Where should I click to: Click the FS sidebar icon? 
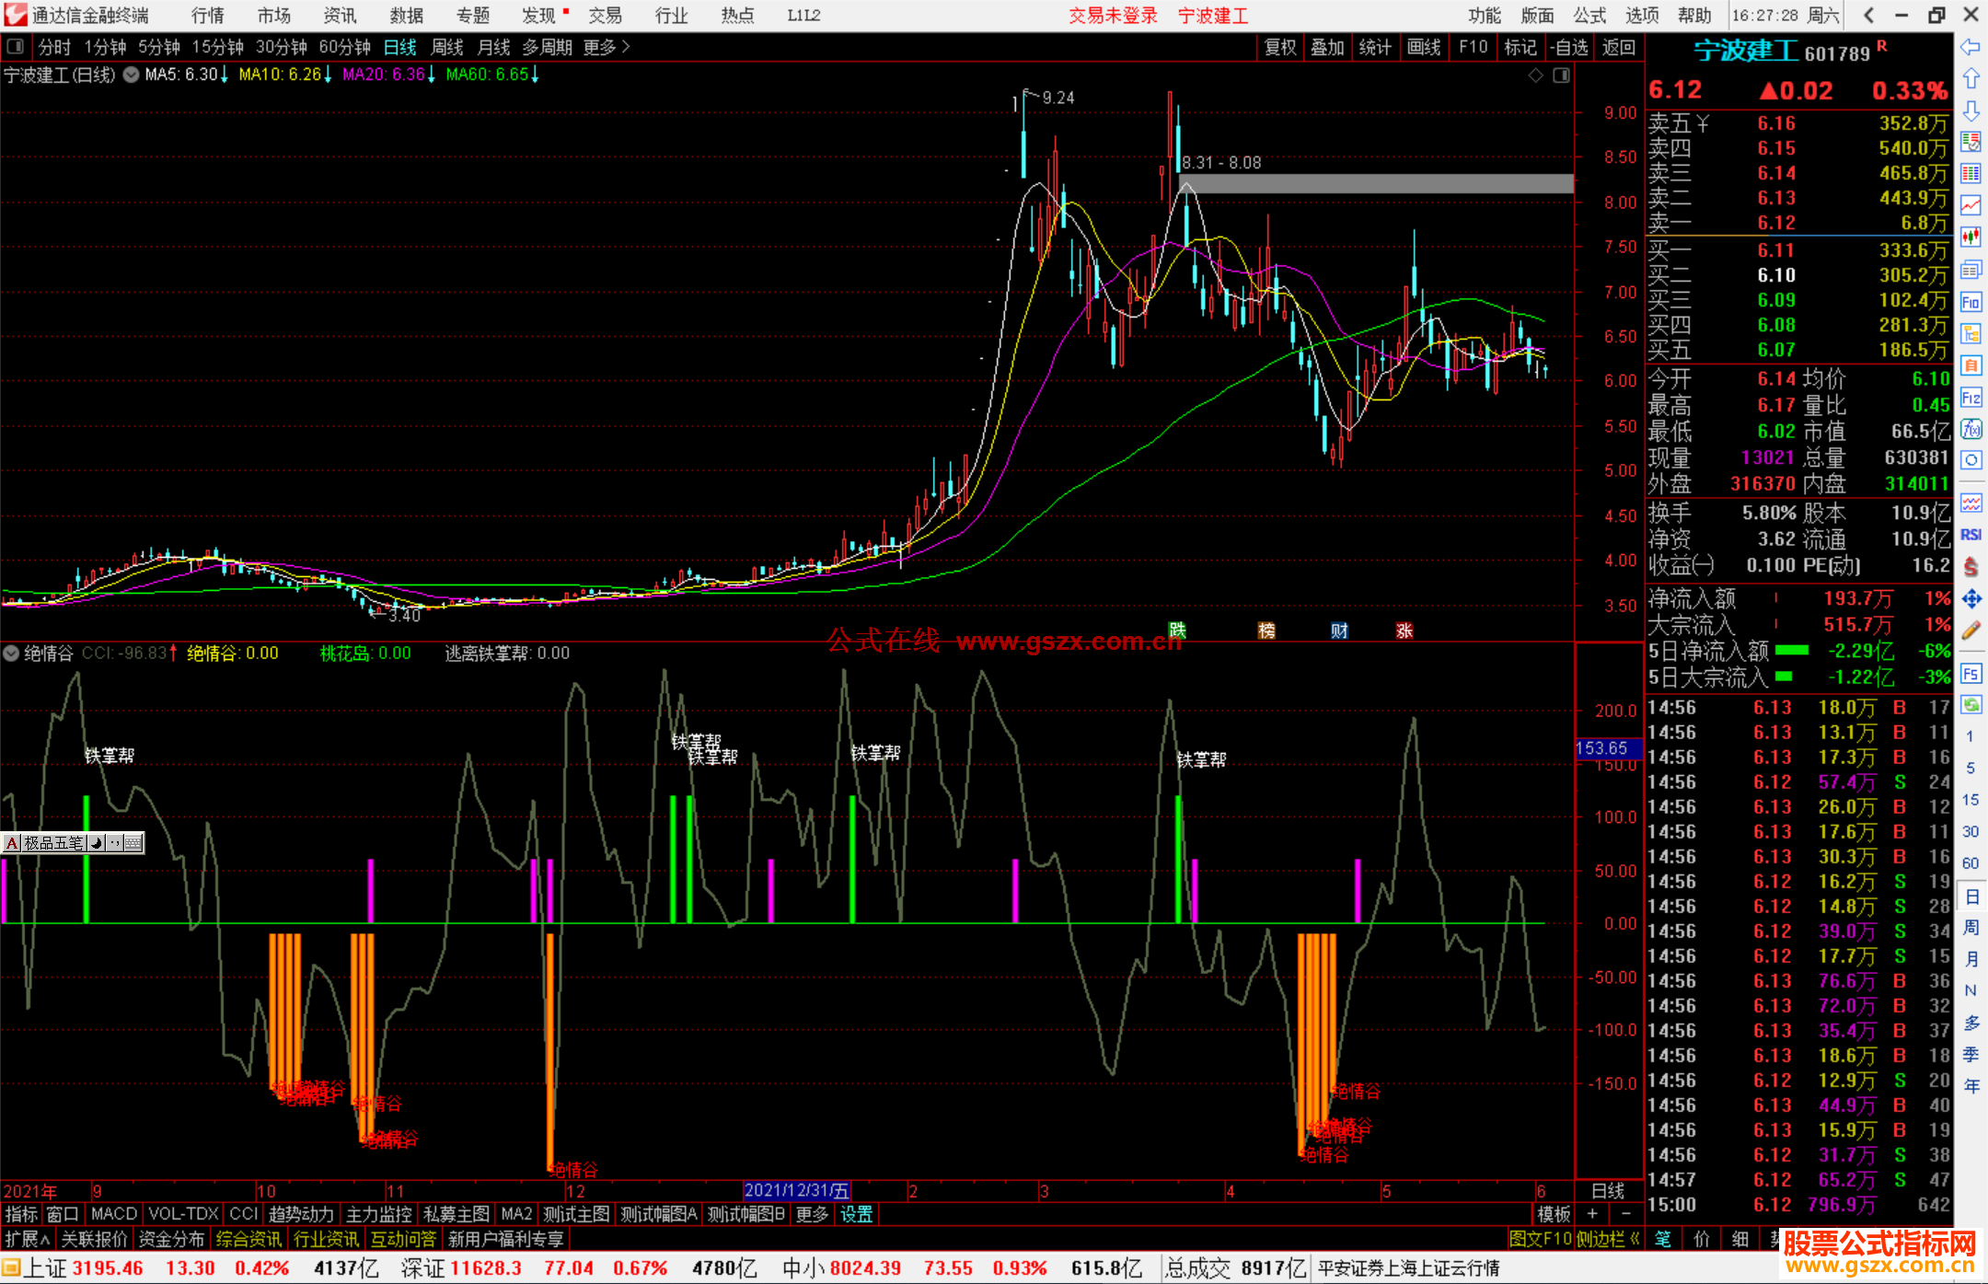click(1971, 674)
